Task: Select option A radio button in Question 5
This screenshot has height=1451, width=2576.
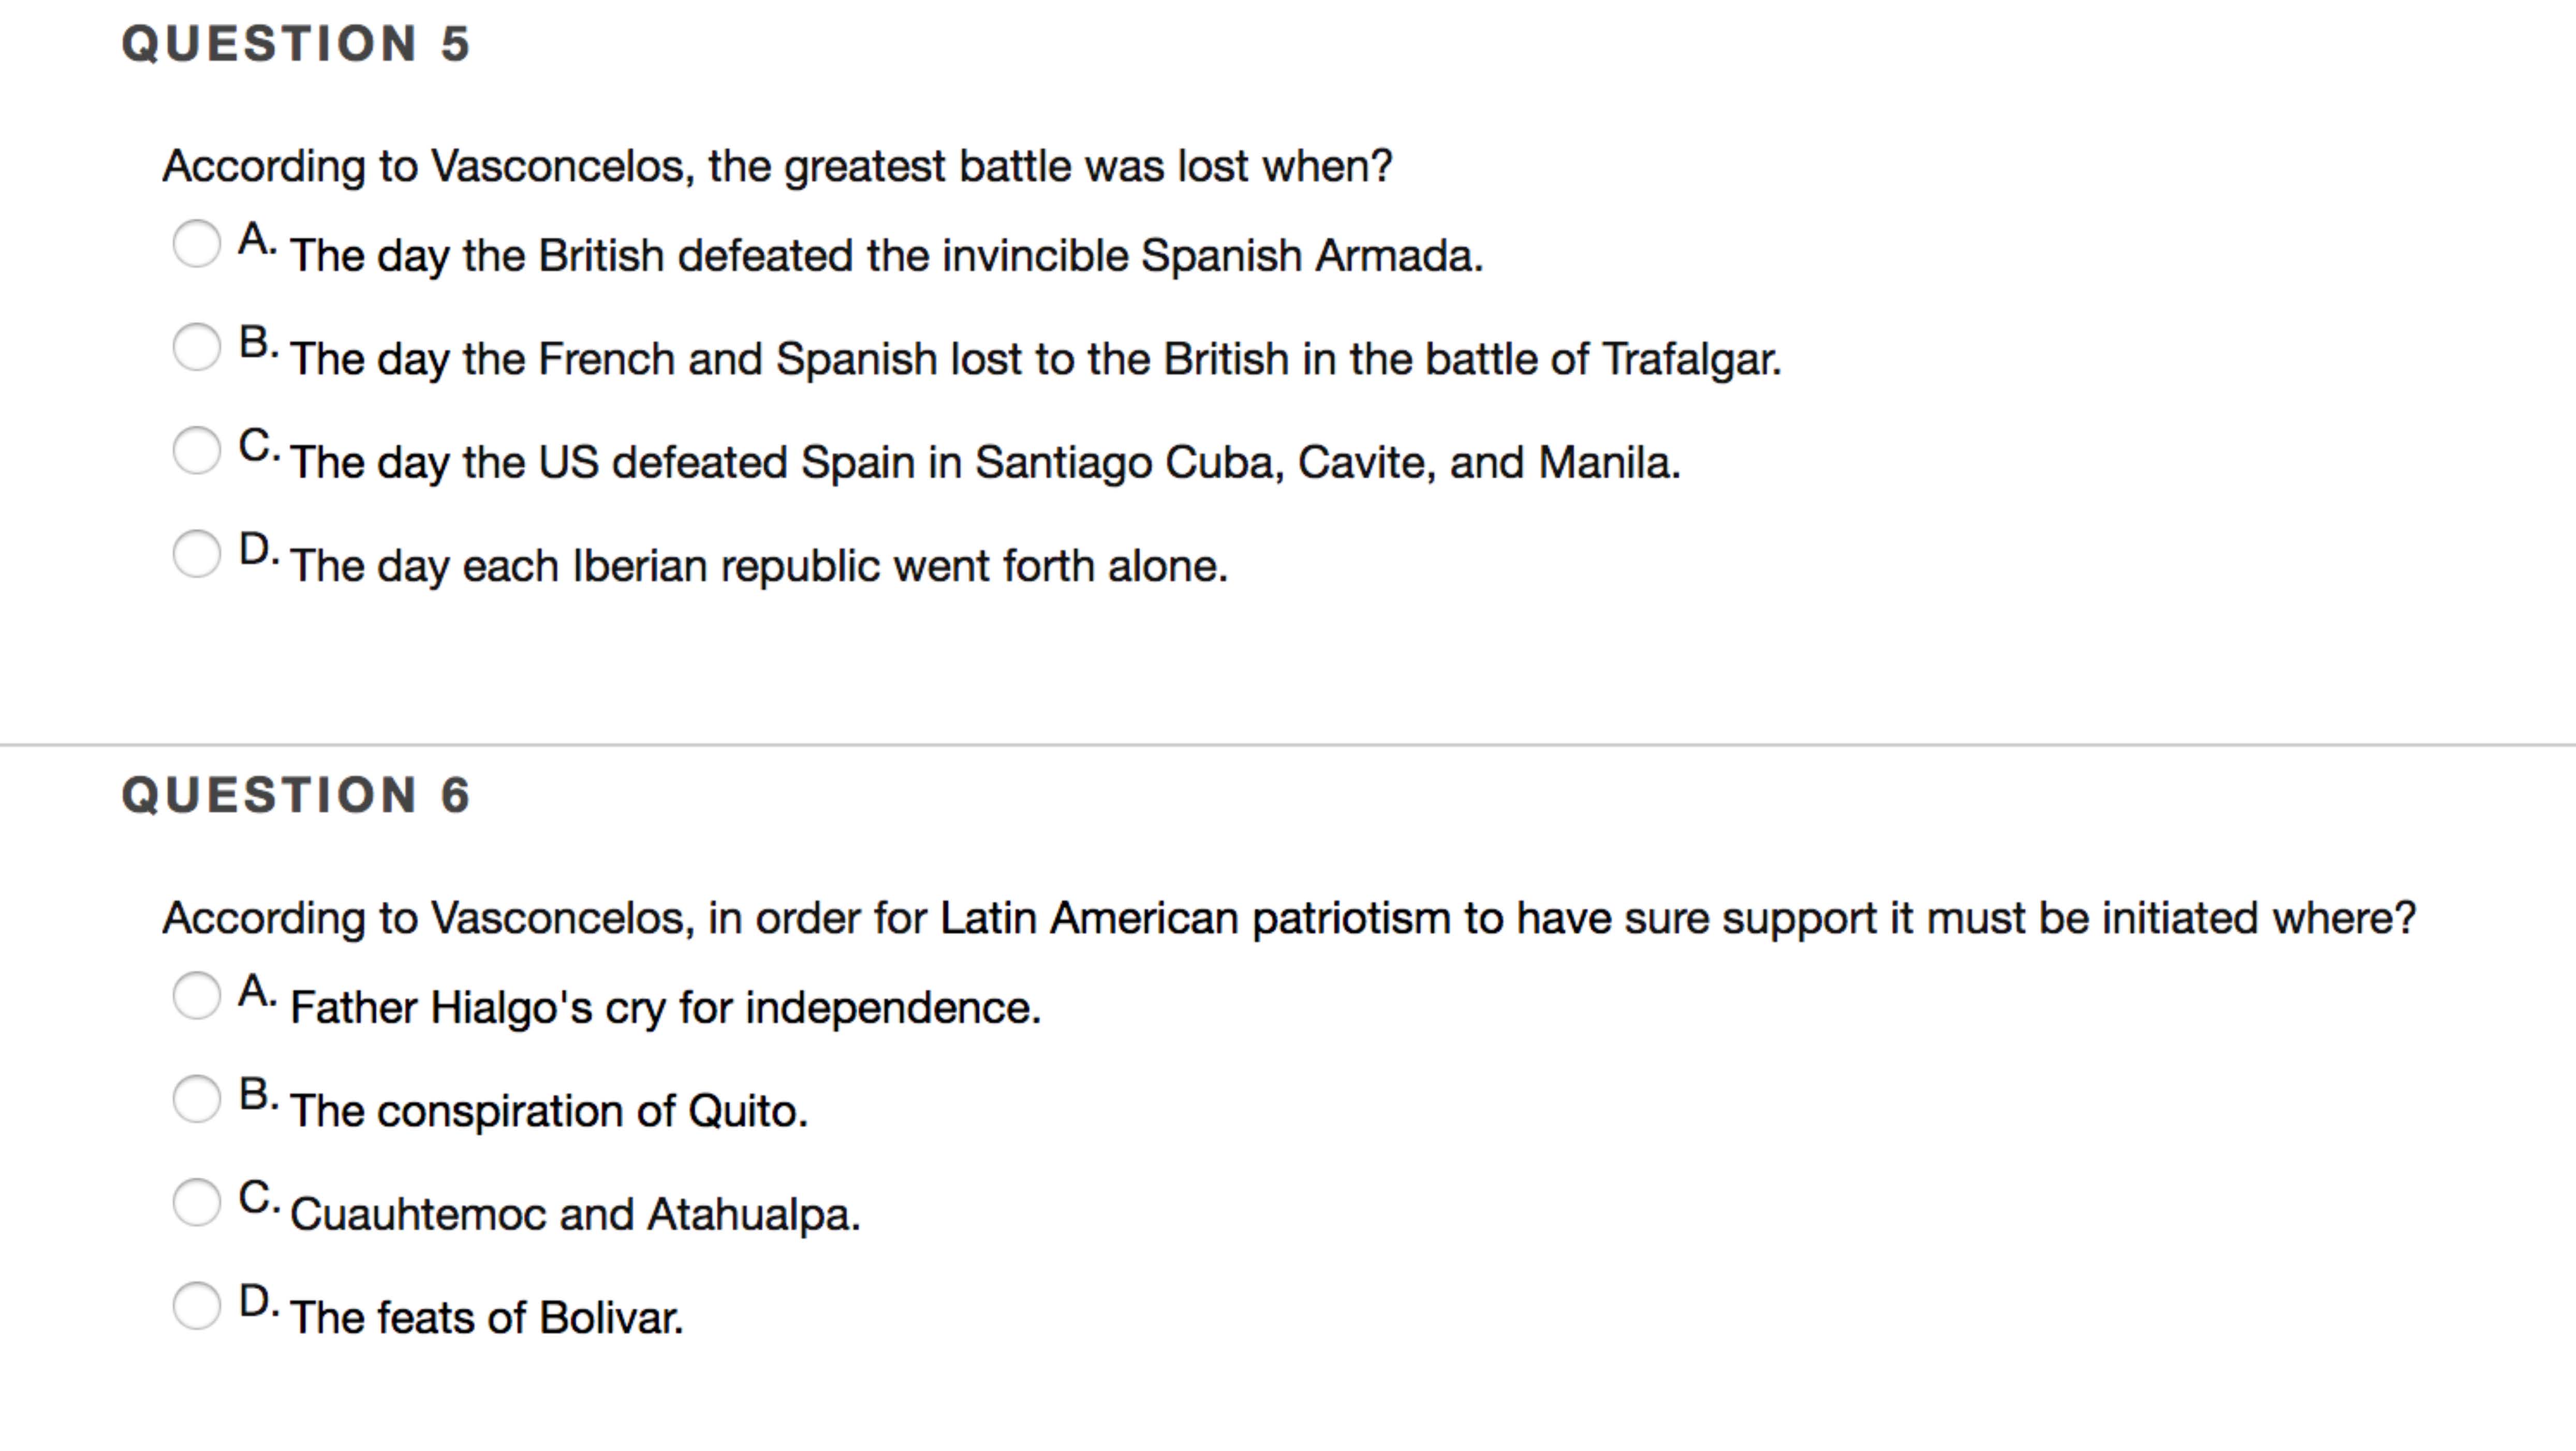Action: 196,244
